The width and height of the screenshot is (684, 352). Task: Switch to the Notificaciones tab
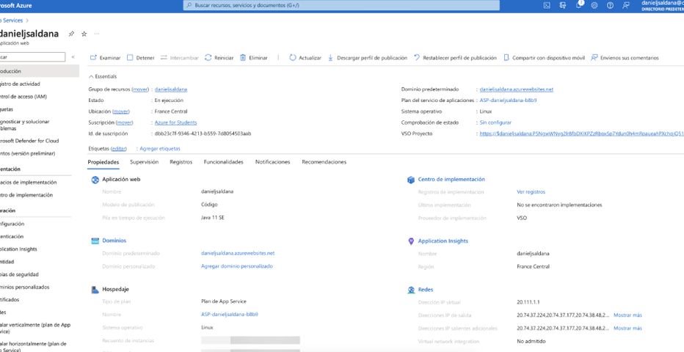point(272,162)
